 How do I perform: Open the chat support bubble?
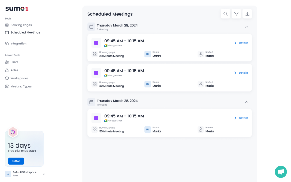tap(281, 172)
